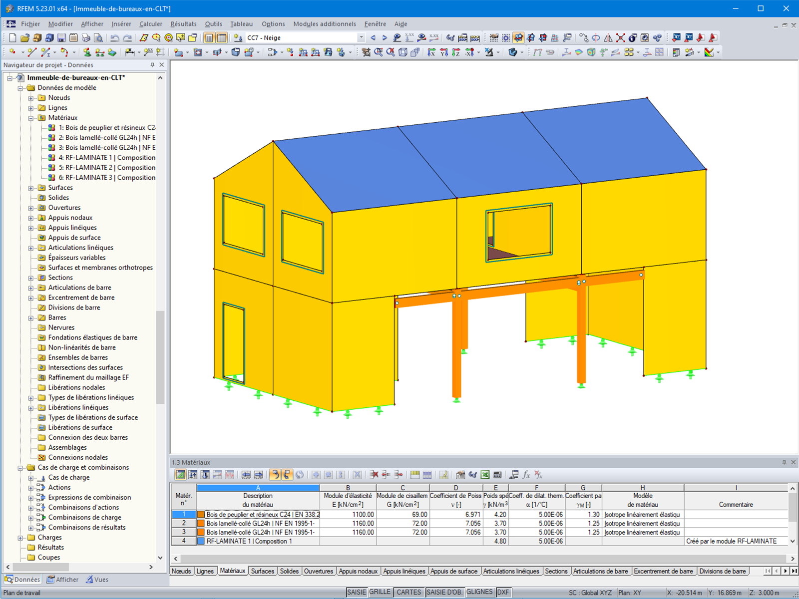Image resolution: width=799 pixels, height=599 pixels.
Task: Click the blue swatch of RF-LAMINATE 1
Action: point(201,541)
